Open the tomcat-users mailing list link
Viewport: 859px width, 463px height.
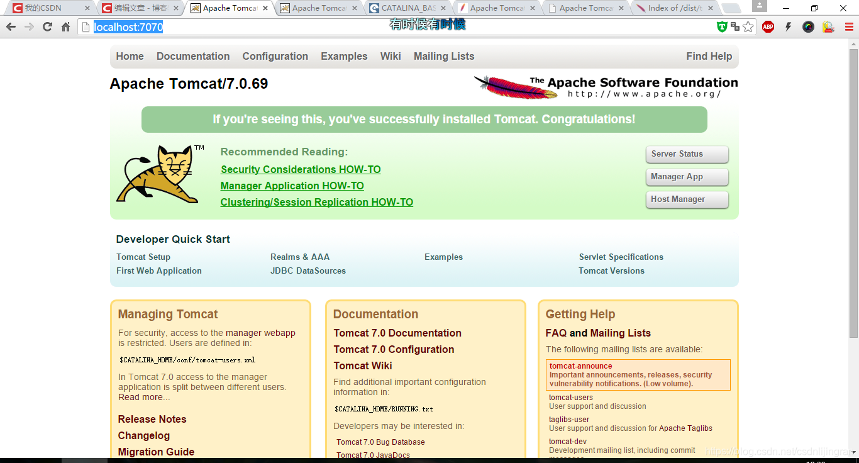pyautogui.click(x=571, y=397)
